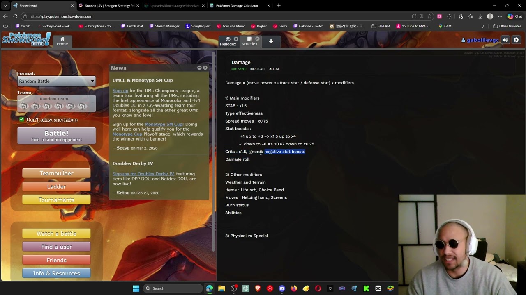Open the Friends button

tap(56, 260)
